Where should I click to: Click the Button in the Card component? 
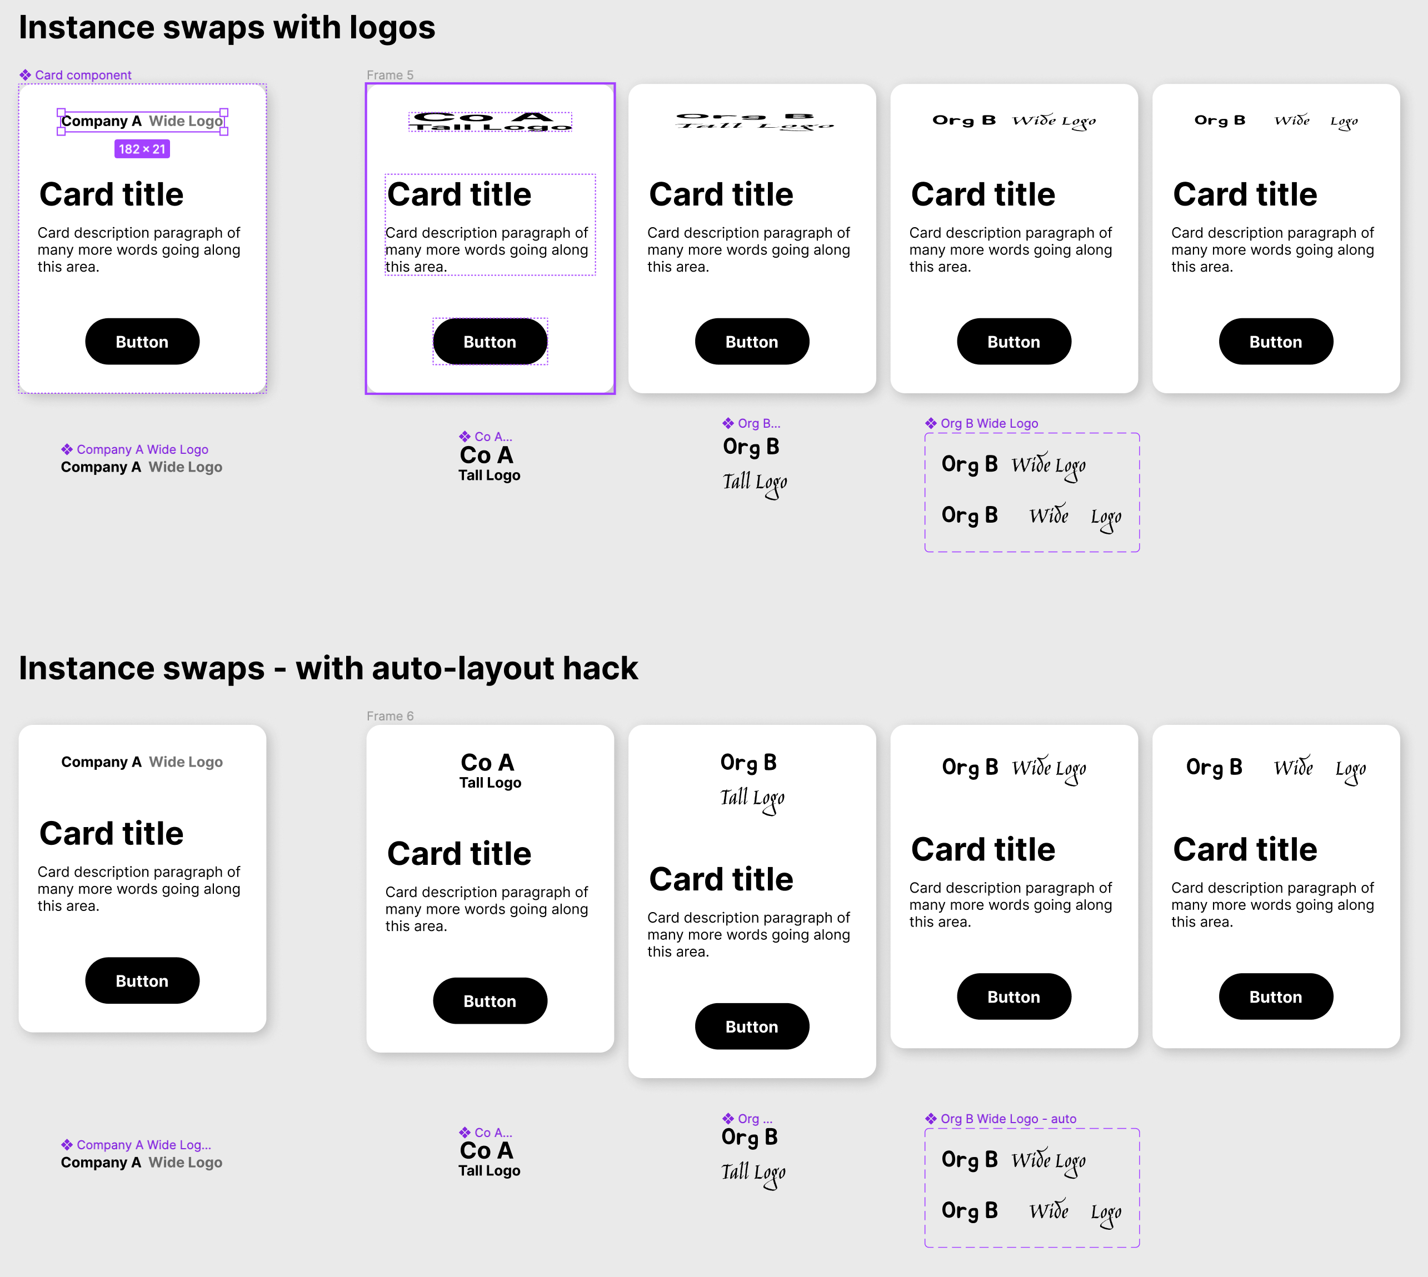tap(142, 342)
